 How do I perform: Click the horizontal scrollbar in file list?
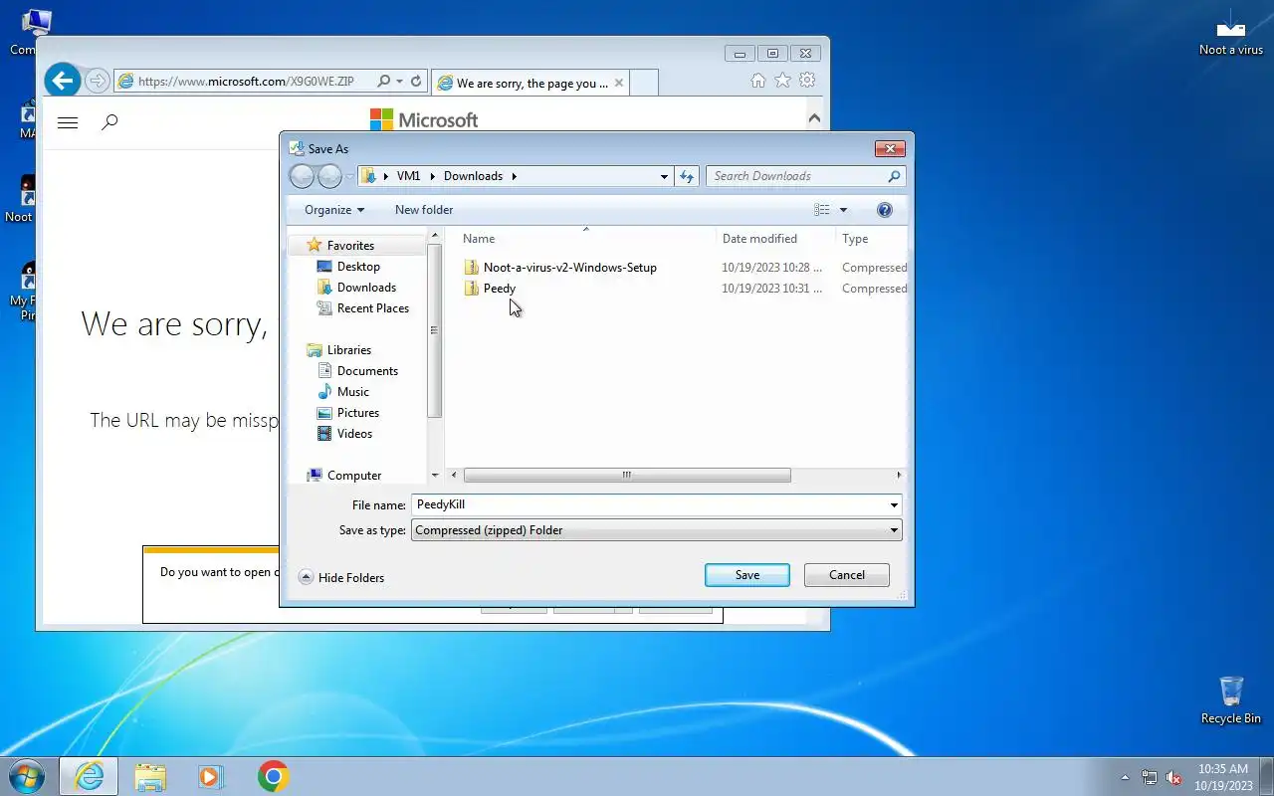pos(627,476)
